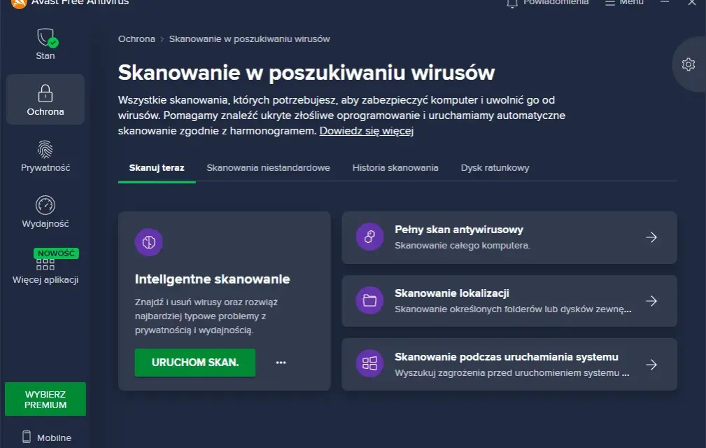The height and width of the screenshot is (448, 706).
Task: Switch to Skanowania niestandardowe tab
Action: [269, 168]
